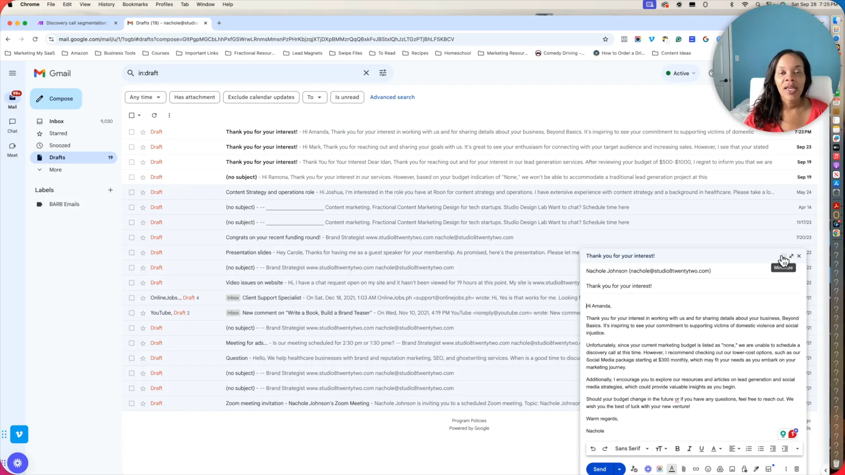The image size is (845, 475).
Task: Click the text color swatch in toolbar
Action: [713, 448]
